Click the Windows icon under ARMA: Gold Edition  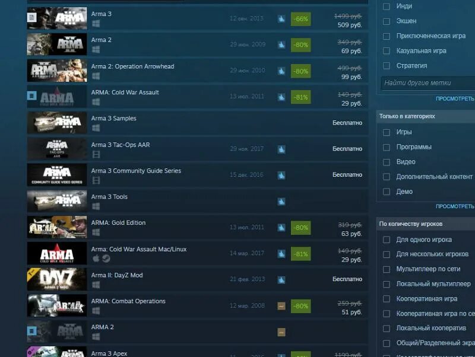point(96,232)
